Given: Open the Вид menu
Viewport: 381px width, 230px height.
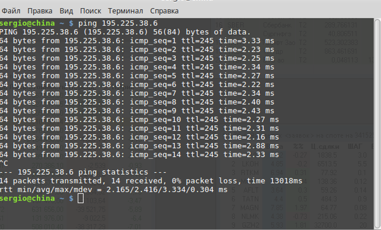Looking at the screenshot, I should pyautogui.click(x=66, y=11).
